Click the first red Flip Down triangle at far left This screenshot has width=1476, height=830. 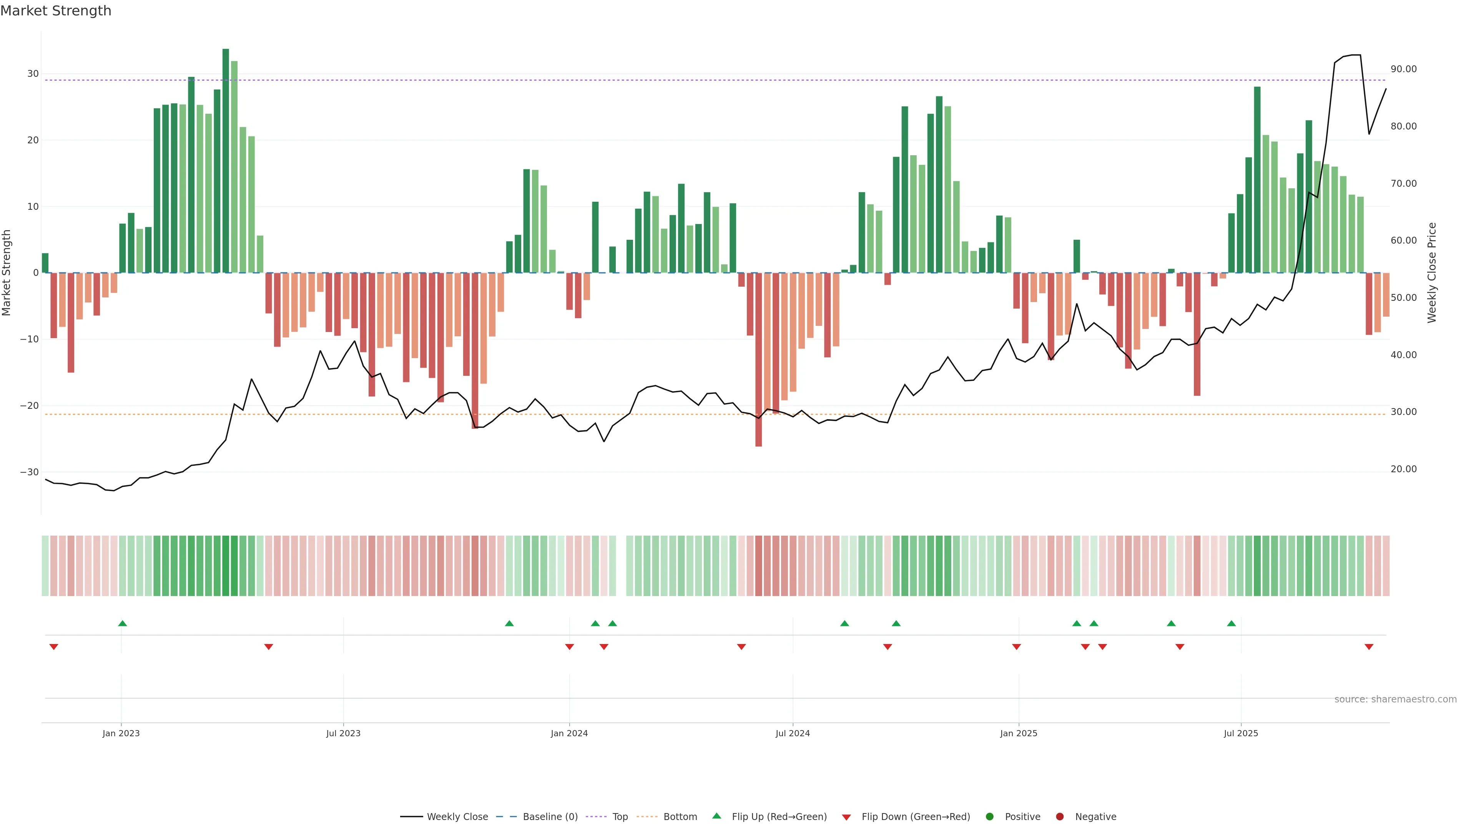[x=54, y=647]
